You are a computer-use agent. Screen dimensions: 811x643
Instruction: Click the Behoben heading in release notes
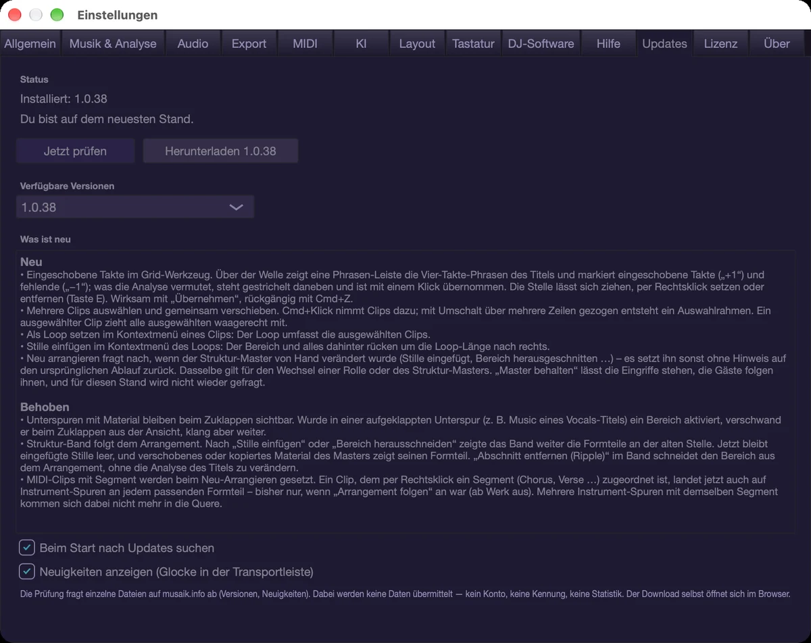[x=45, y=407]
